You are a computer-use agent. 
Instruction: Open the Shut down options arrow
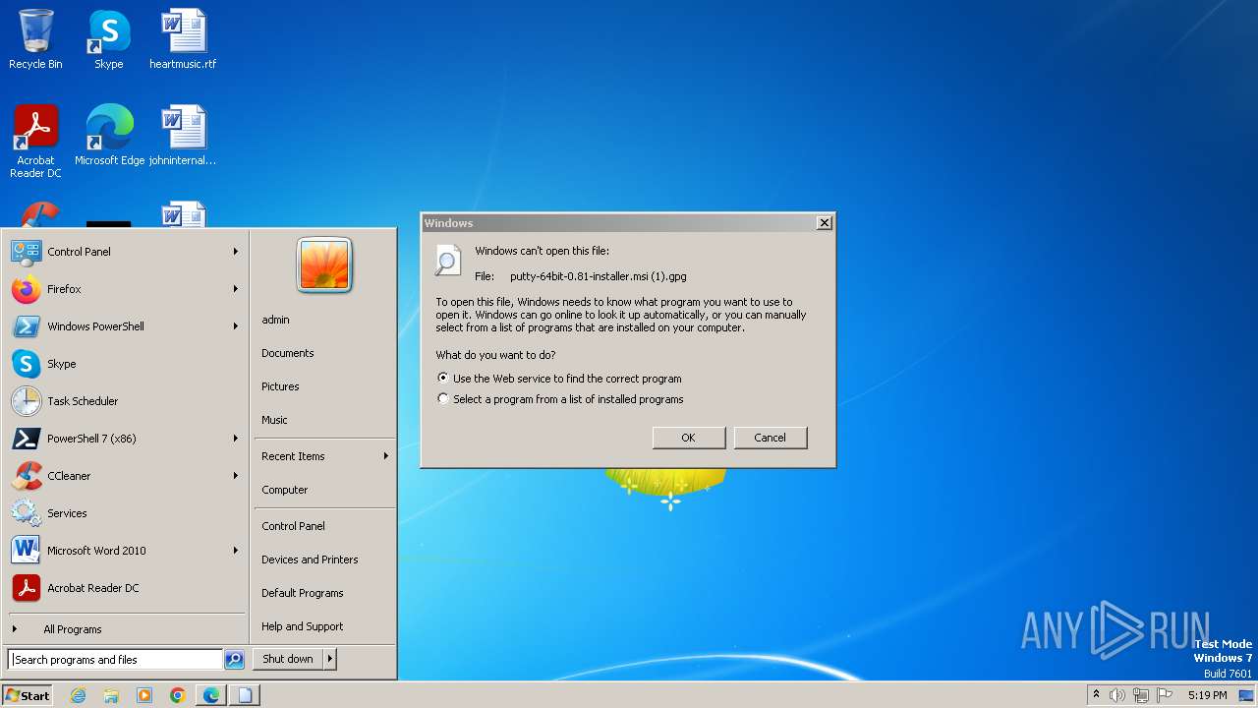(330, 659)
